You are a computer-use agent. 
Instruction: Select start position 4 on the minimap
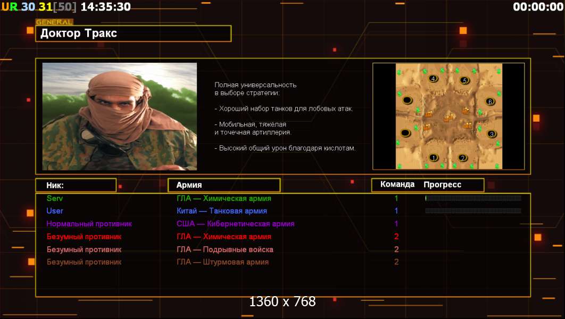pos(433,78)
